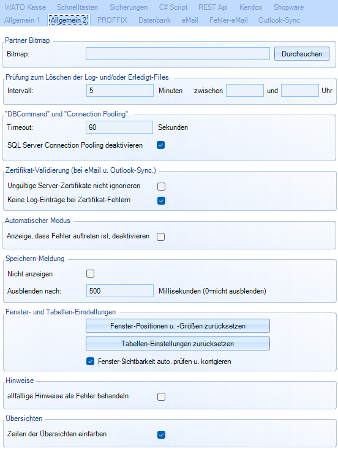Disable SQL Server Connection Pooling checkbox
Screen dimensions: 338x451
(161, 145)
